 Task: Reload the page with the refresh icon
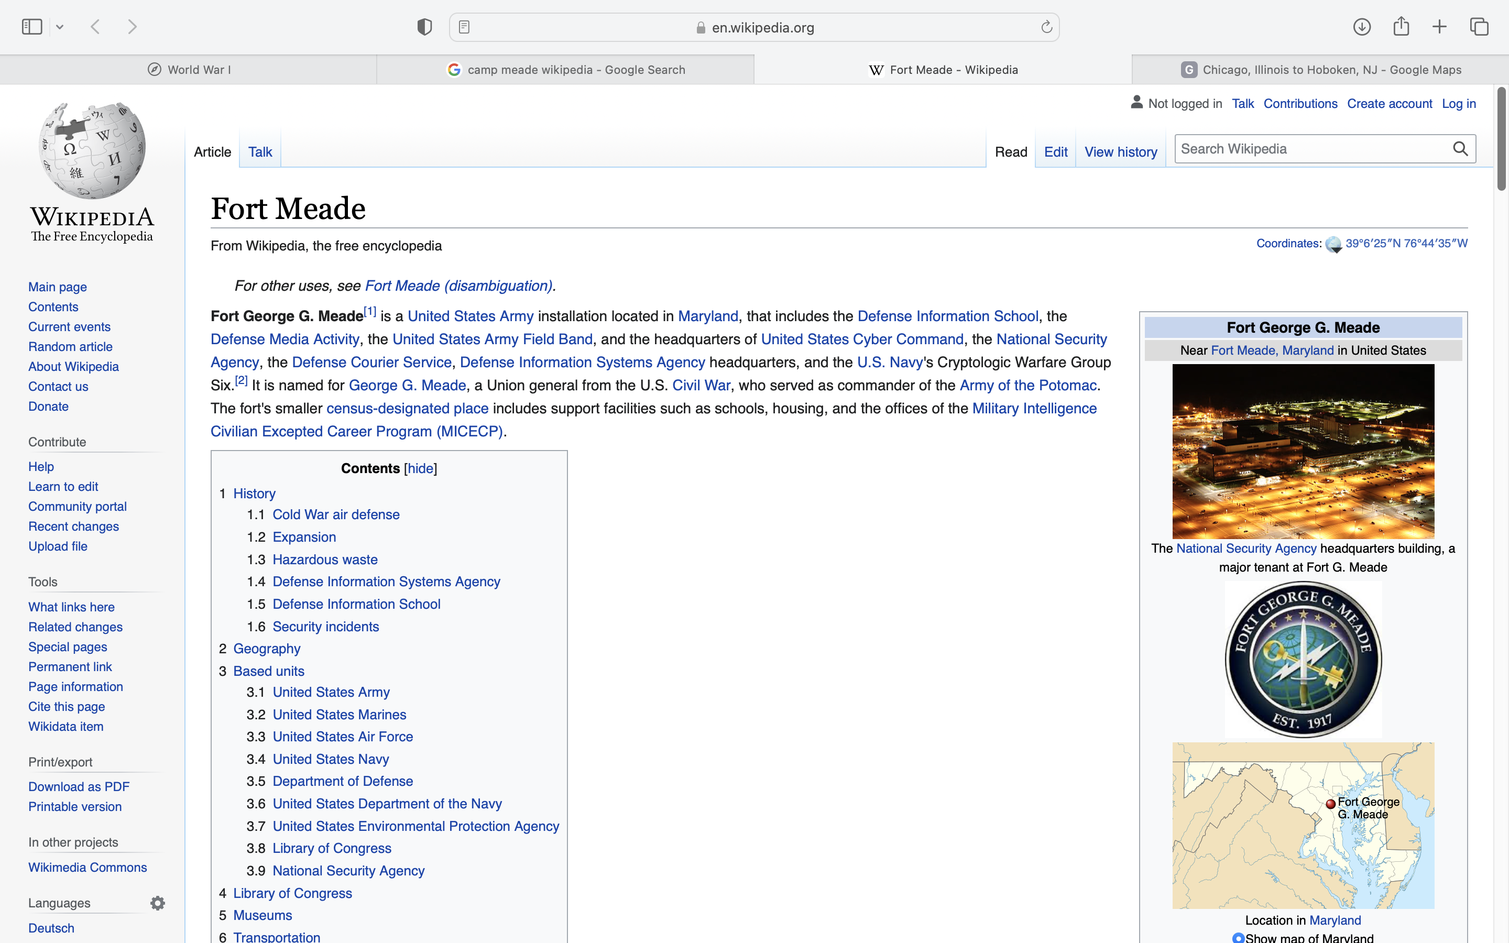(x=1046, y=27)
